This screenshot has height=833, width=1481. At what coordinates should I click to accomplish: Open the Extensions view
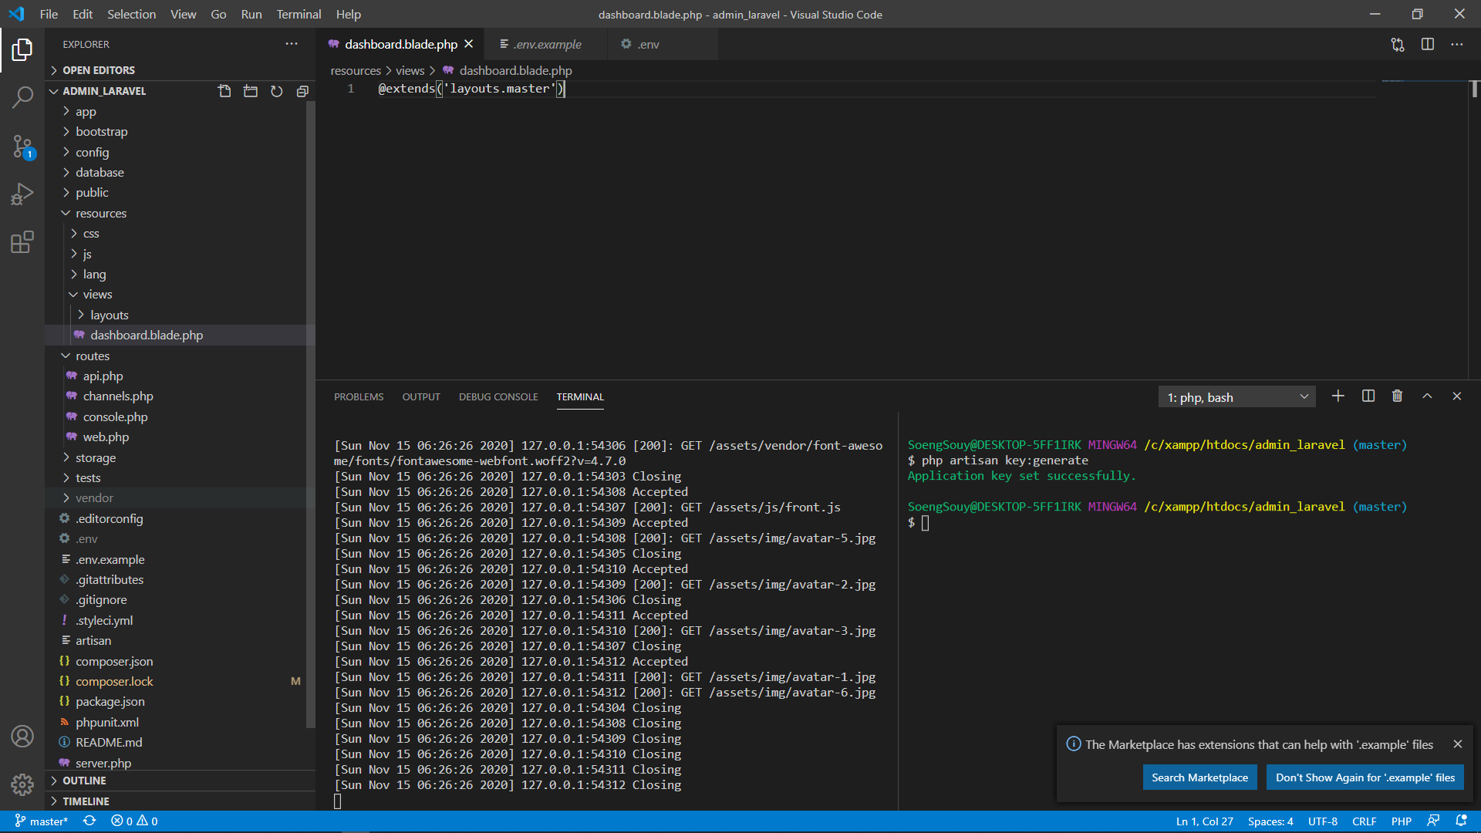pyautogui.click(x=22, y=241)
